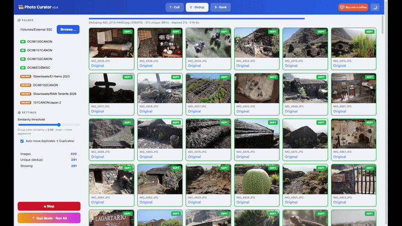Open thumbnail IMG_4898.JPG

pyautogui.click(x=306, y=88)
